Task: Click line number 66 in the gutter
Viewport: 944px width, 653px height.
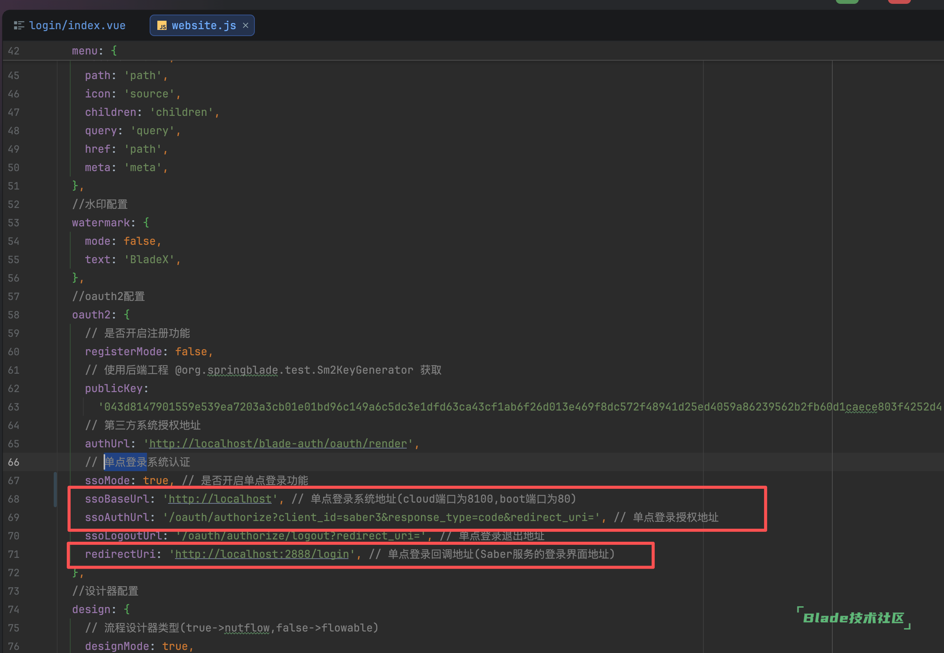Action: pyautogui.click(x=13, y=462)
